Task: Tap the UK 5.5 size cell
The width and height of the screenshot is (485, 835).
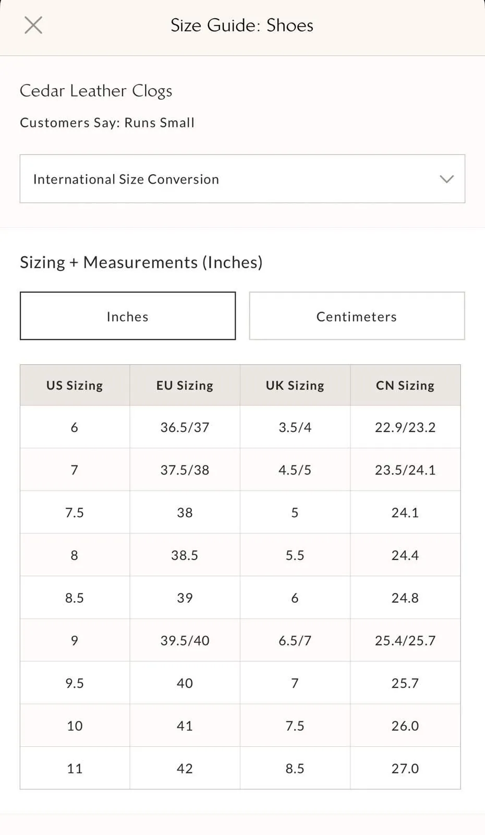Action: 295,555
